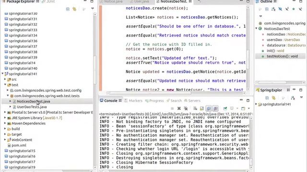The height and width of the screenshot is (172, 307).
Task: Toggle Show Console on standard error change
Action: pos(215,108)
